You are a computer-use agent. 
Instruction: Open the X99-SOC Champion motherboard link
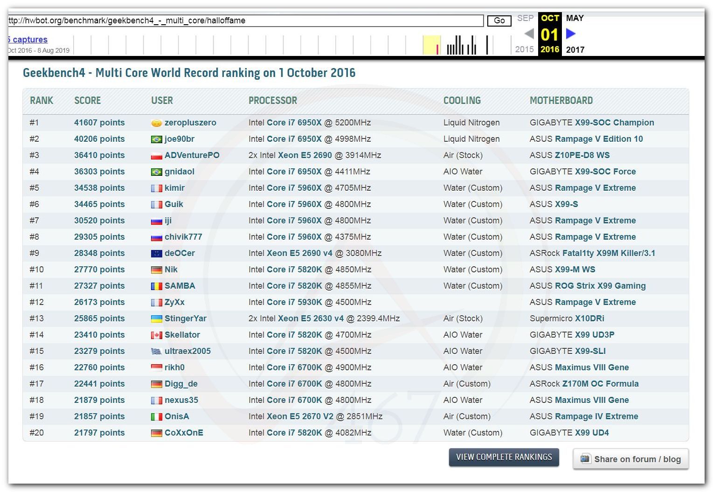[614, 123]
